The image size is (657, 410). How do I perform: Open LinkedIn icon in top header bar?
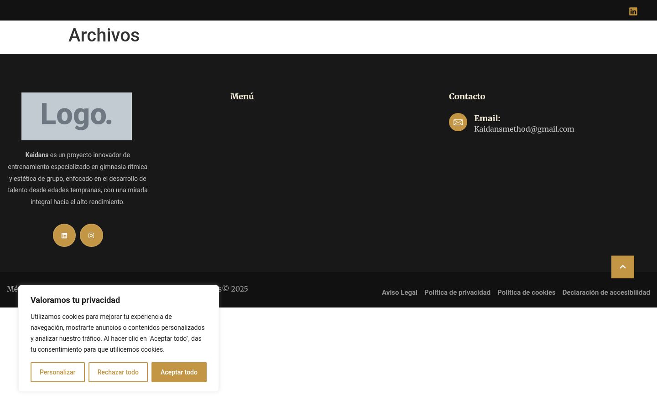pos(633,11)
